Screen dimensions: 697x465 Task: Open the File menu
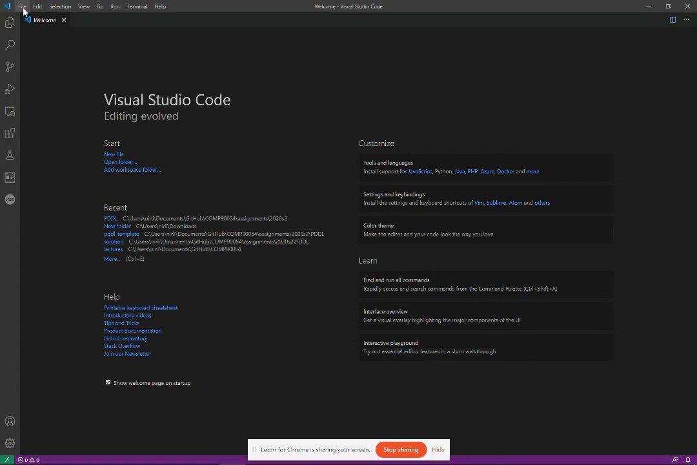[22, 6]
